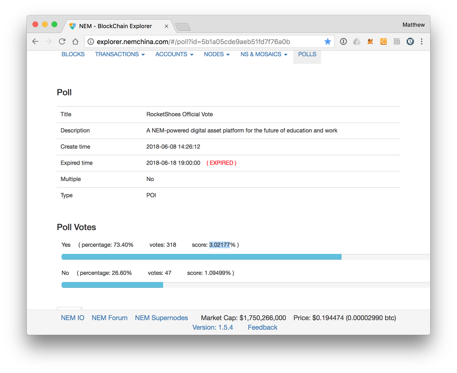Viewport: 457px width, 373px height.
Task: Click the 'Price: $0.194474' text
Action: pos(318,318)
